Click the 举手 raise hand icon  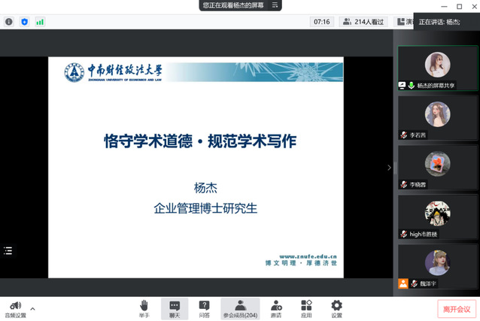click(x=144, y=307)
